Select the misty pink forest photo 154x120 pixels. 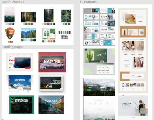pyautogui.click(x=10, y=15)
